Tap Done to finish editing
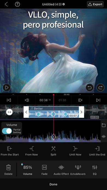This screenshot has height=190, width=107. point(53,184)
